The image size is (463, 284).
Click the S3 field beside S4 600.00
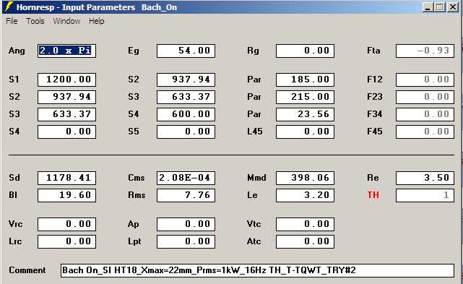66,114
